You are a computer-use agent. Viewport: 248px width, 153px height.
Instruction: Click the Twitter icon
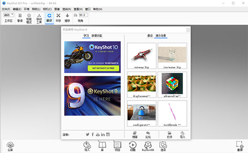tap(88, 134)
